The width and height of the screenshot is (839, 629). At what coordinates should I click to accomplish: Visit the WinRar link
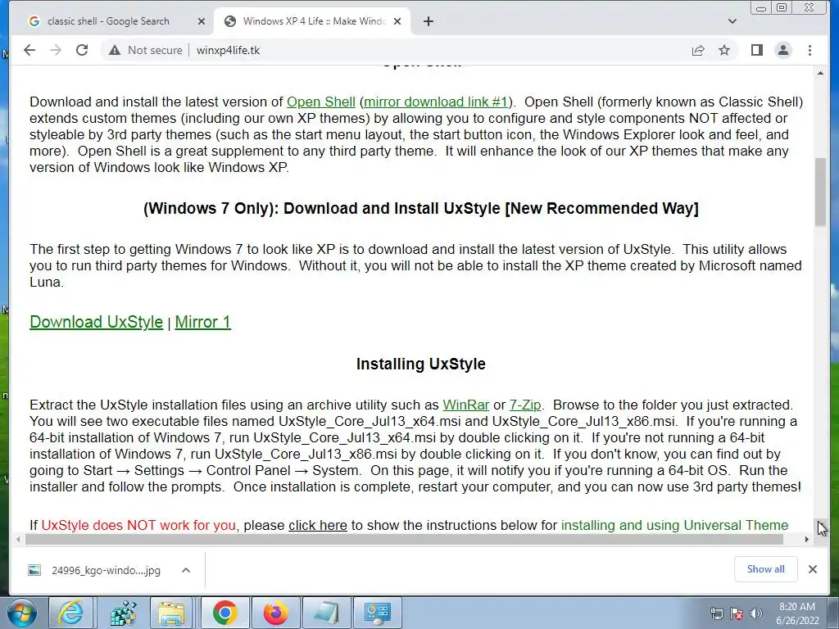(x=466, y=405)
